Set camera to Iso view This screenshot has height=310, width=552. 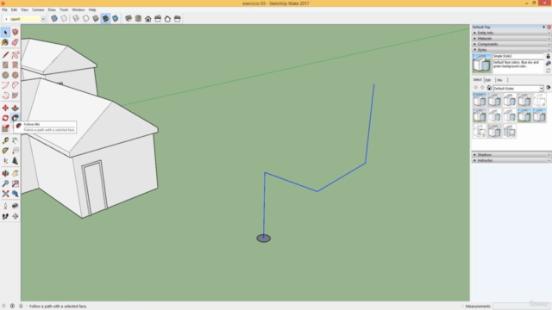coord(129,19)
